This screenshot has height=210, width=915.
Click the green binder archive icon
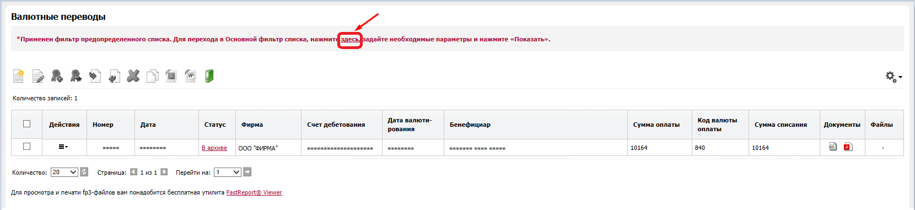click(x=209, y=76)
